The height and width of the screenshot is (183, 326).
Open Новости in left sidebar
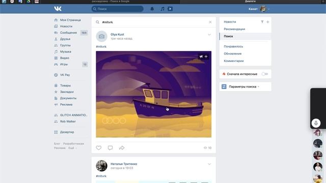66,26
